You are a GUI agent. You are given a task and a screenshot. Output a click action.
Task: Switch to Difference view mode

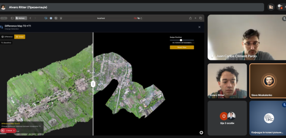coord(7,37)
